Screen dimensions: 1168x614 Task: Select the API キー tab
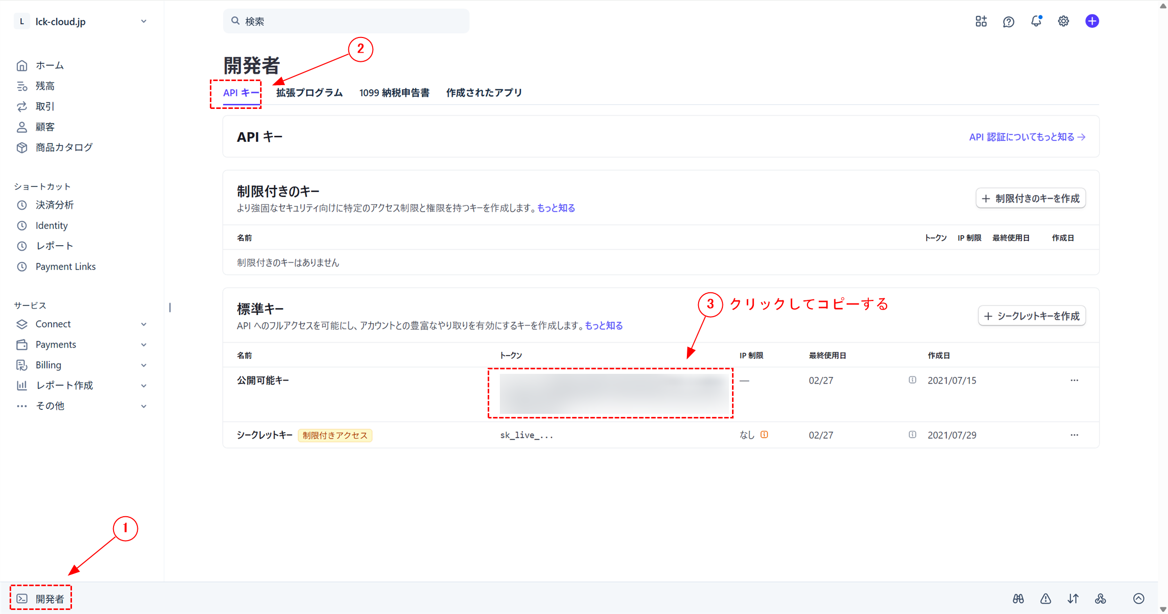(241, 93)
